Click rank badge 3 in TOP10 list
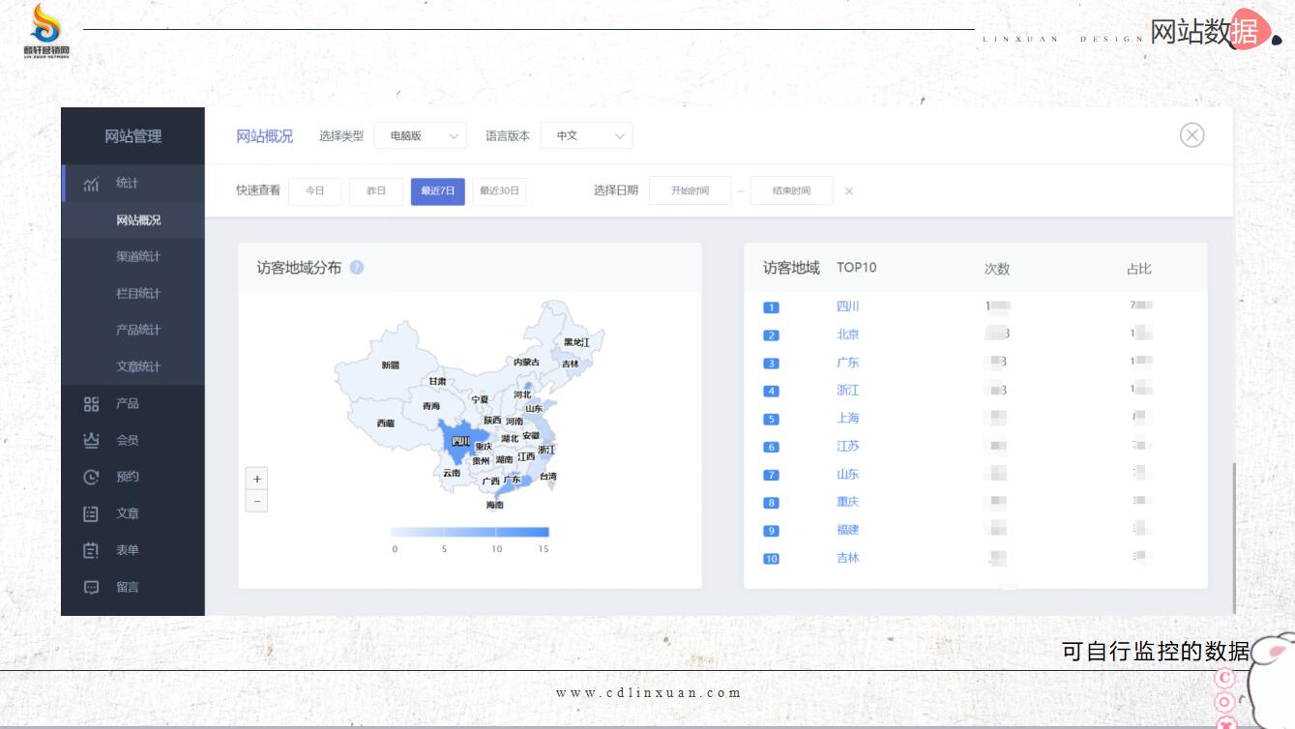1295x729 pixels. click(x=771, y=364)
